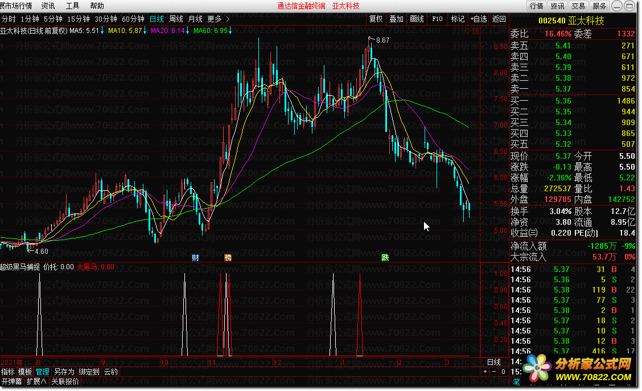Click the blue 财 marker on chart
Image resolution: width=642 pixels, height=391 pixels.
[x=195, y=257]
